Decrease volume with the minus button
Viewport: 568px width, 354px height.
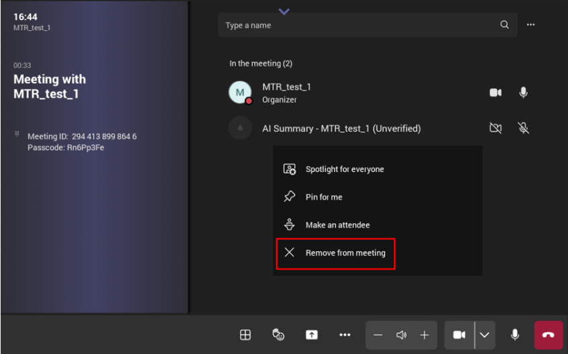(x=378, y=335)
